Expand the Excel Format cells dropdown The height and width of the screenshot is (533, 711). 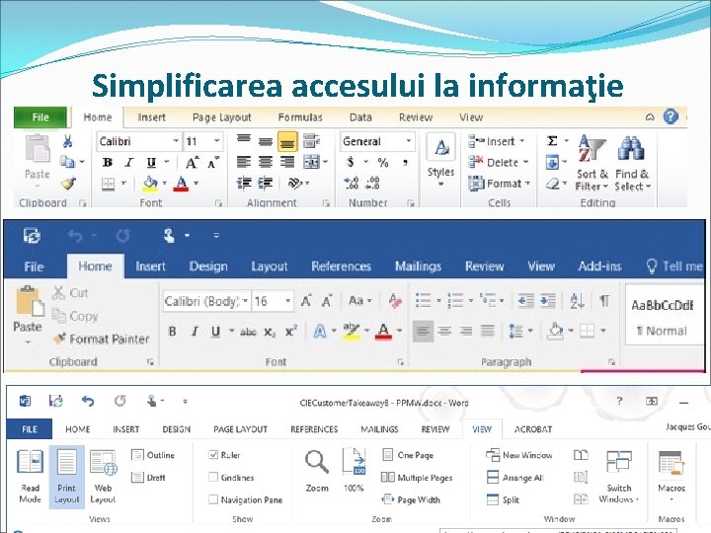(x=527, y=184)
